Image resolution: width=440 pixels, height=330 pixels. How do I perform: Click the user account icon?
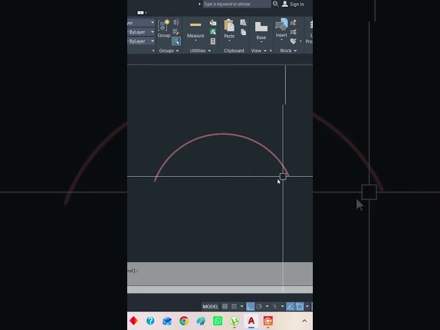point(285,4)
